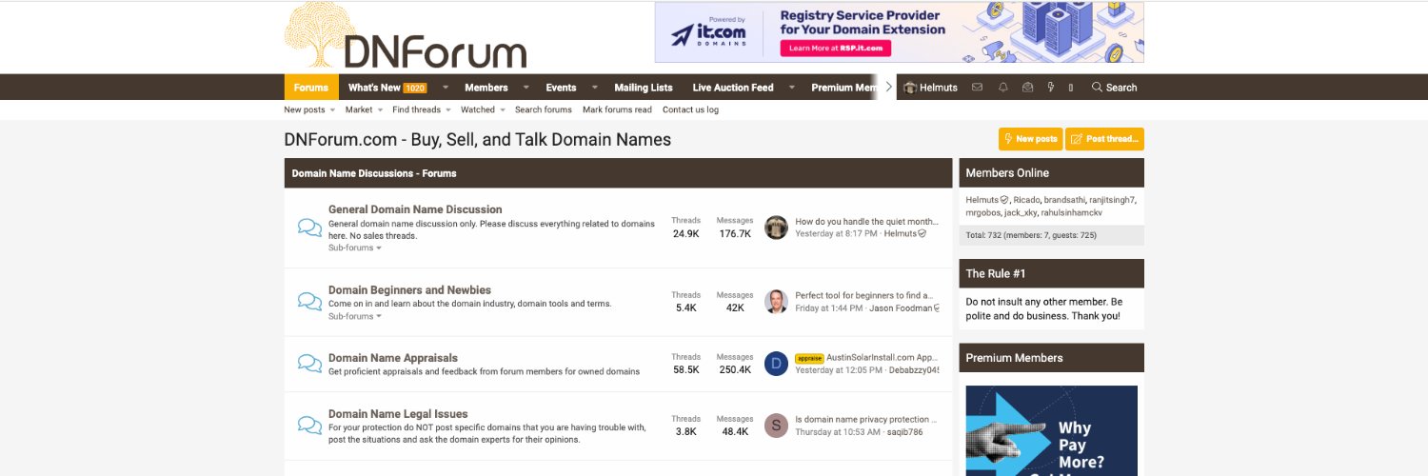Click Helmuts avatar in the navbar
Viewport: 1428px width, 476px height.
(909, 88)
